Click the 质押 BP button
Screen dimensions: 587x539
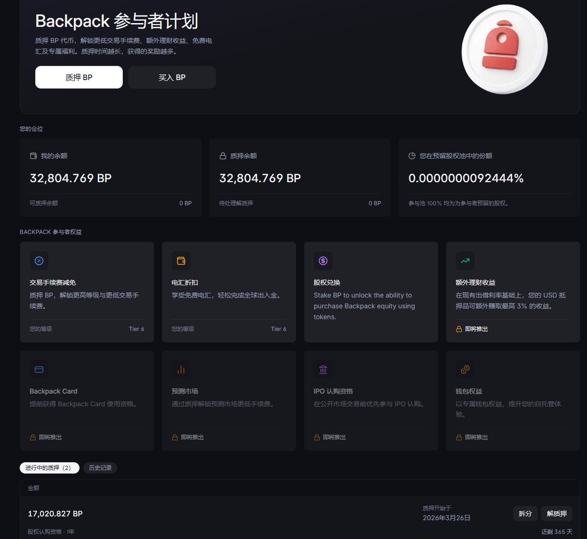tap(79, 77)
